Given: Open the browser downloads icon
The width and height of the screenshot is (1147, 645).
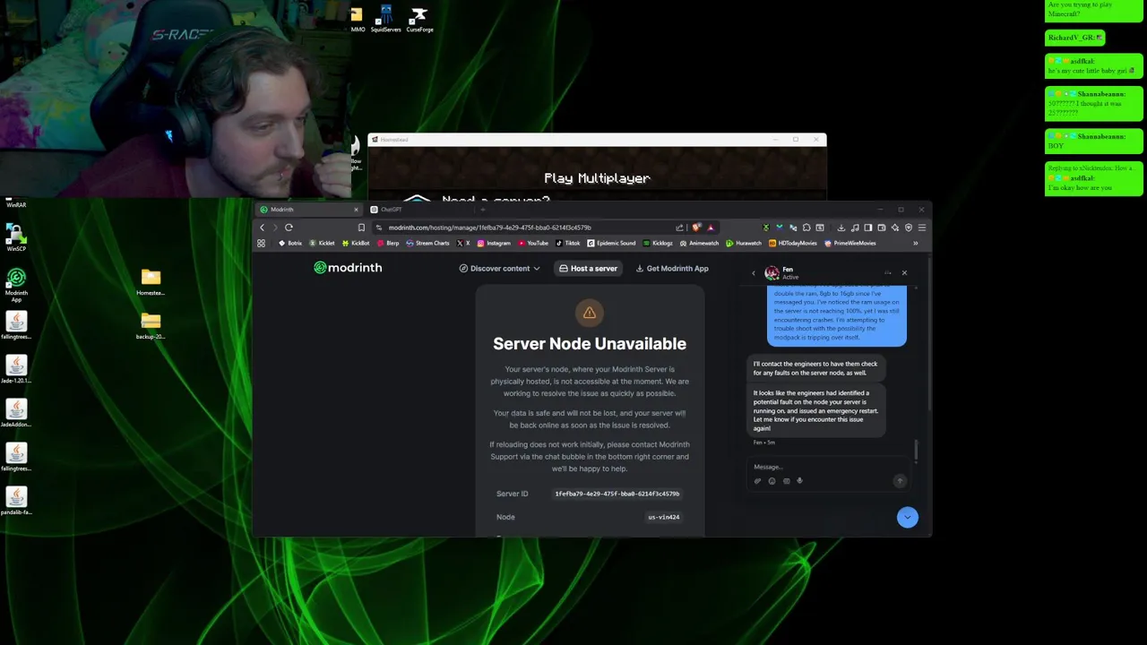Looking at the screenshot, I should 841,228.
